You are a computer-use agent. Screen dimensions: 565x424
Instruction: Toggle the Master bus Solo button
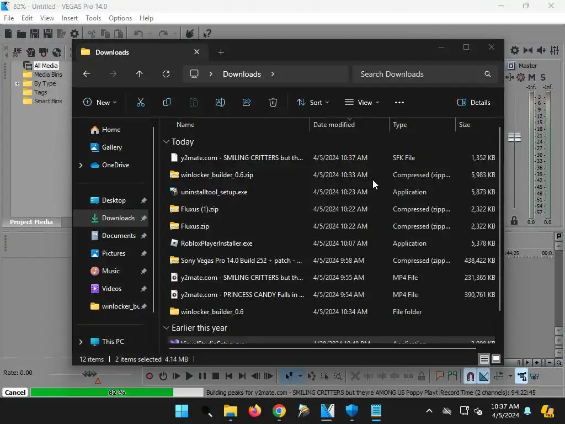click(543, 77)
